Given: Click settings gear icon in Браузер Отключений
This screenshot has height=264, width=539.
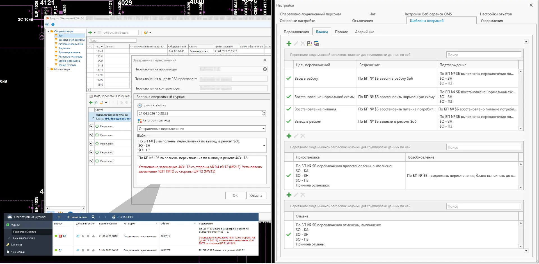Looking at the screenshot, I should [x=47, y=24].
